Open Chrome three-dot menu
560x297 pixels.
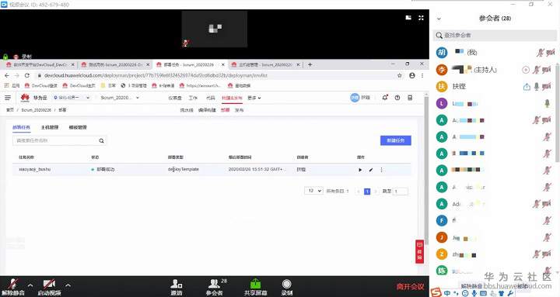pos(422,75)
